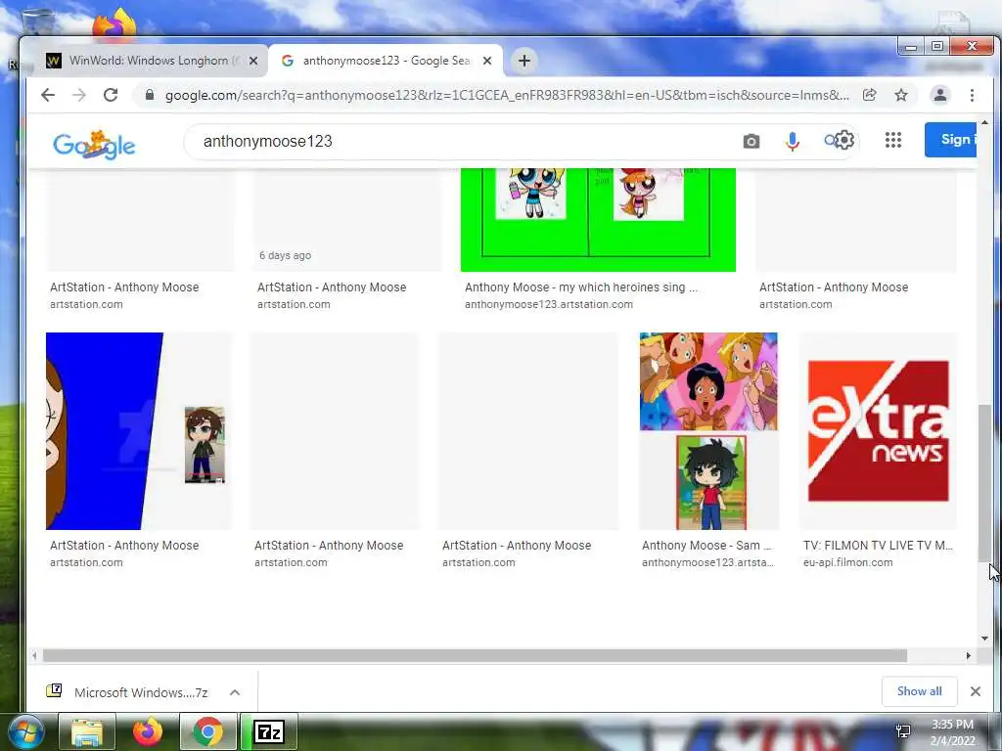Open Windows Explorer from taskbar

(87, 731)
